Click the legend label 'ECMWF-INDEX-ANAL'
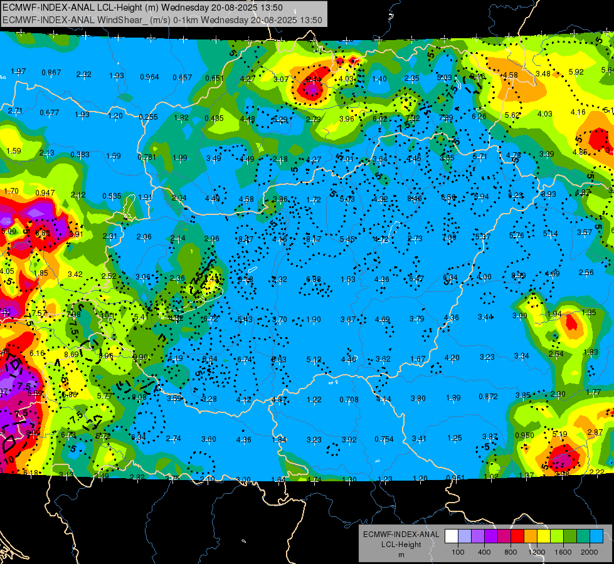The width and height of the screenshot is (614, 564). pos(401,535)
